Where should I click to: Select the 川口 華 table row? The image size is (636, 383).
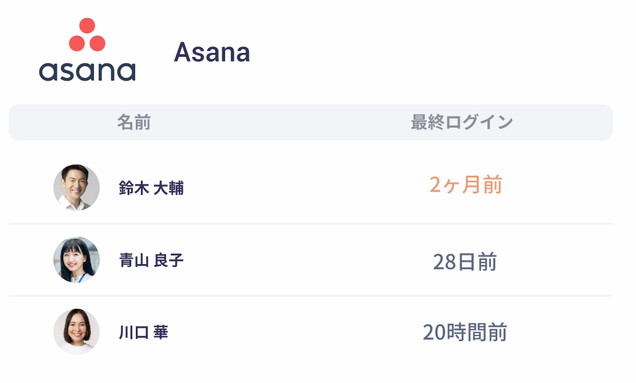(x=310, y=332)
